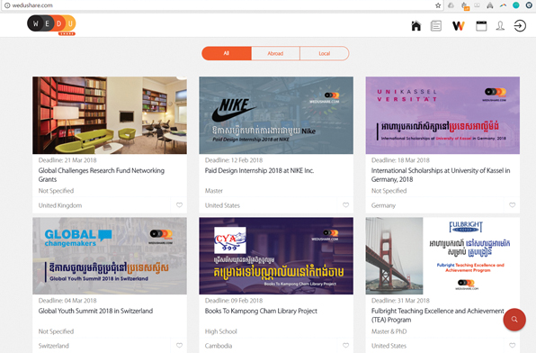536x353 pixels.
Task: Click the Nike internship banner image
Action: coord(276,115)
